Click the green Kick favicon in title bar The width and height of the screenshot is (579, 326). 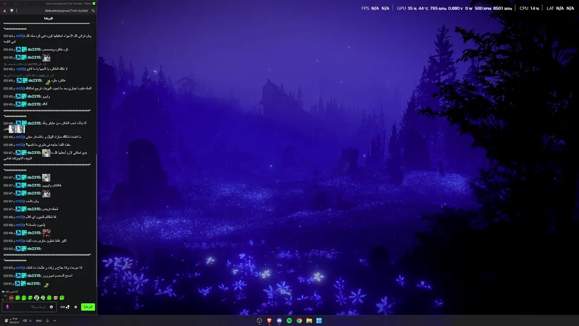pos(94,4)
